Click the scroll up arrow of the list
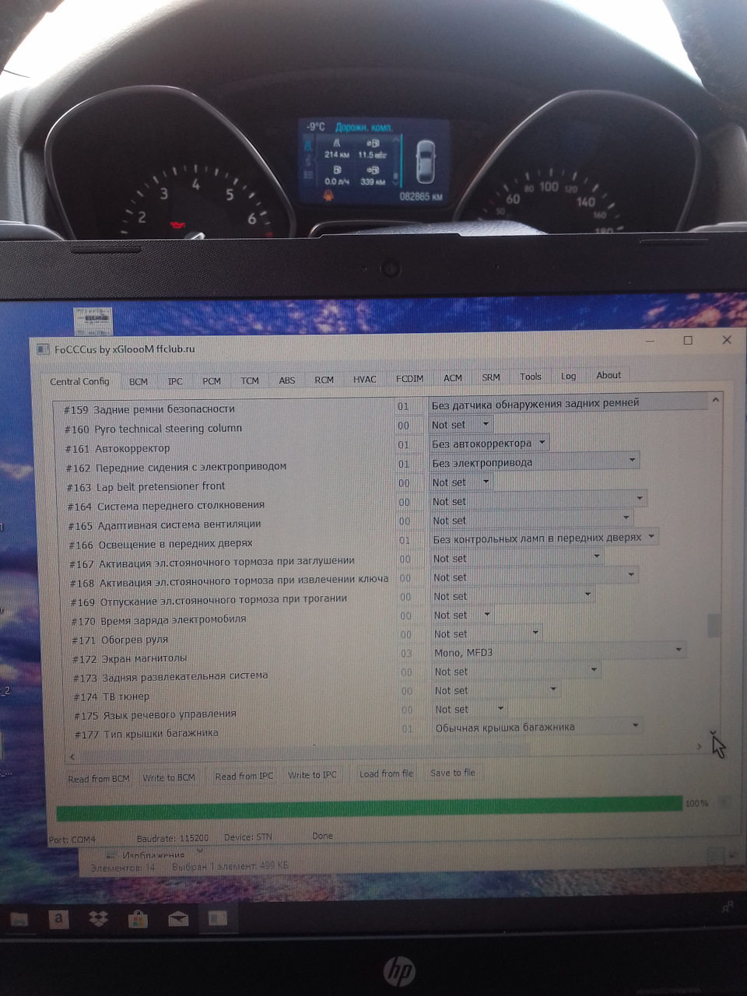 tap(714, 400)
